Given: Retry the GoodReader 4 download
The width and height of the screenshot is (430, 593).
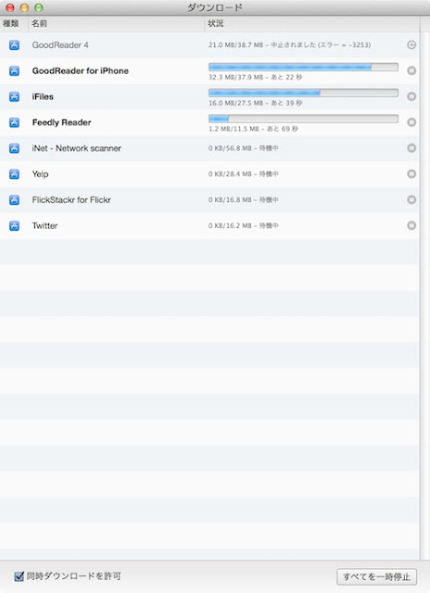Looking at the screenshot, I should point(411,45).
